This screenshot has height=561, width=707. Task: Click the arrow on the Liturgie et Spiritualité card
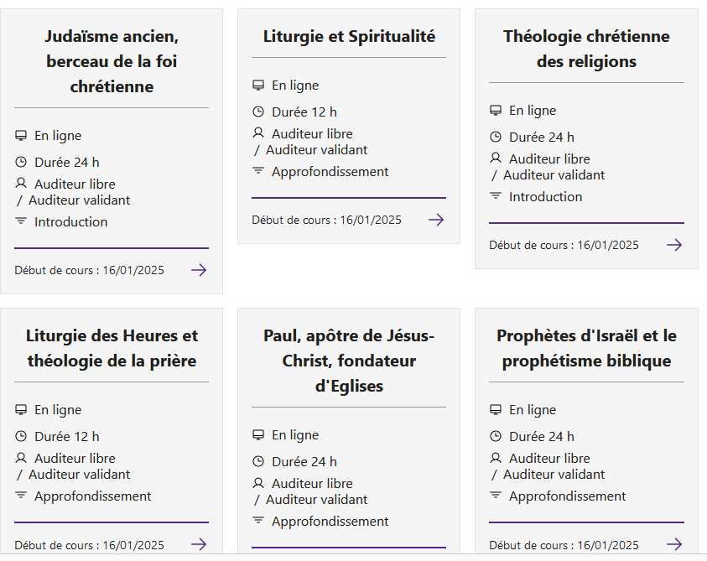pos(436,220)
